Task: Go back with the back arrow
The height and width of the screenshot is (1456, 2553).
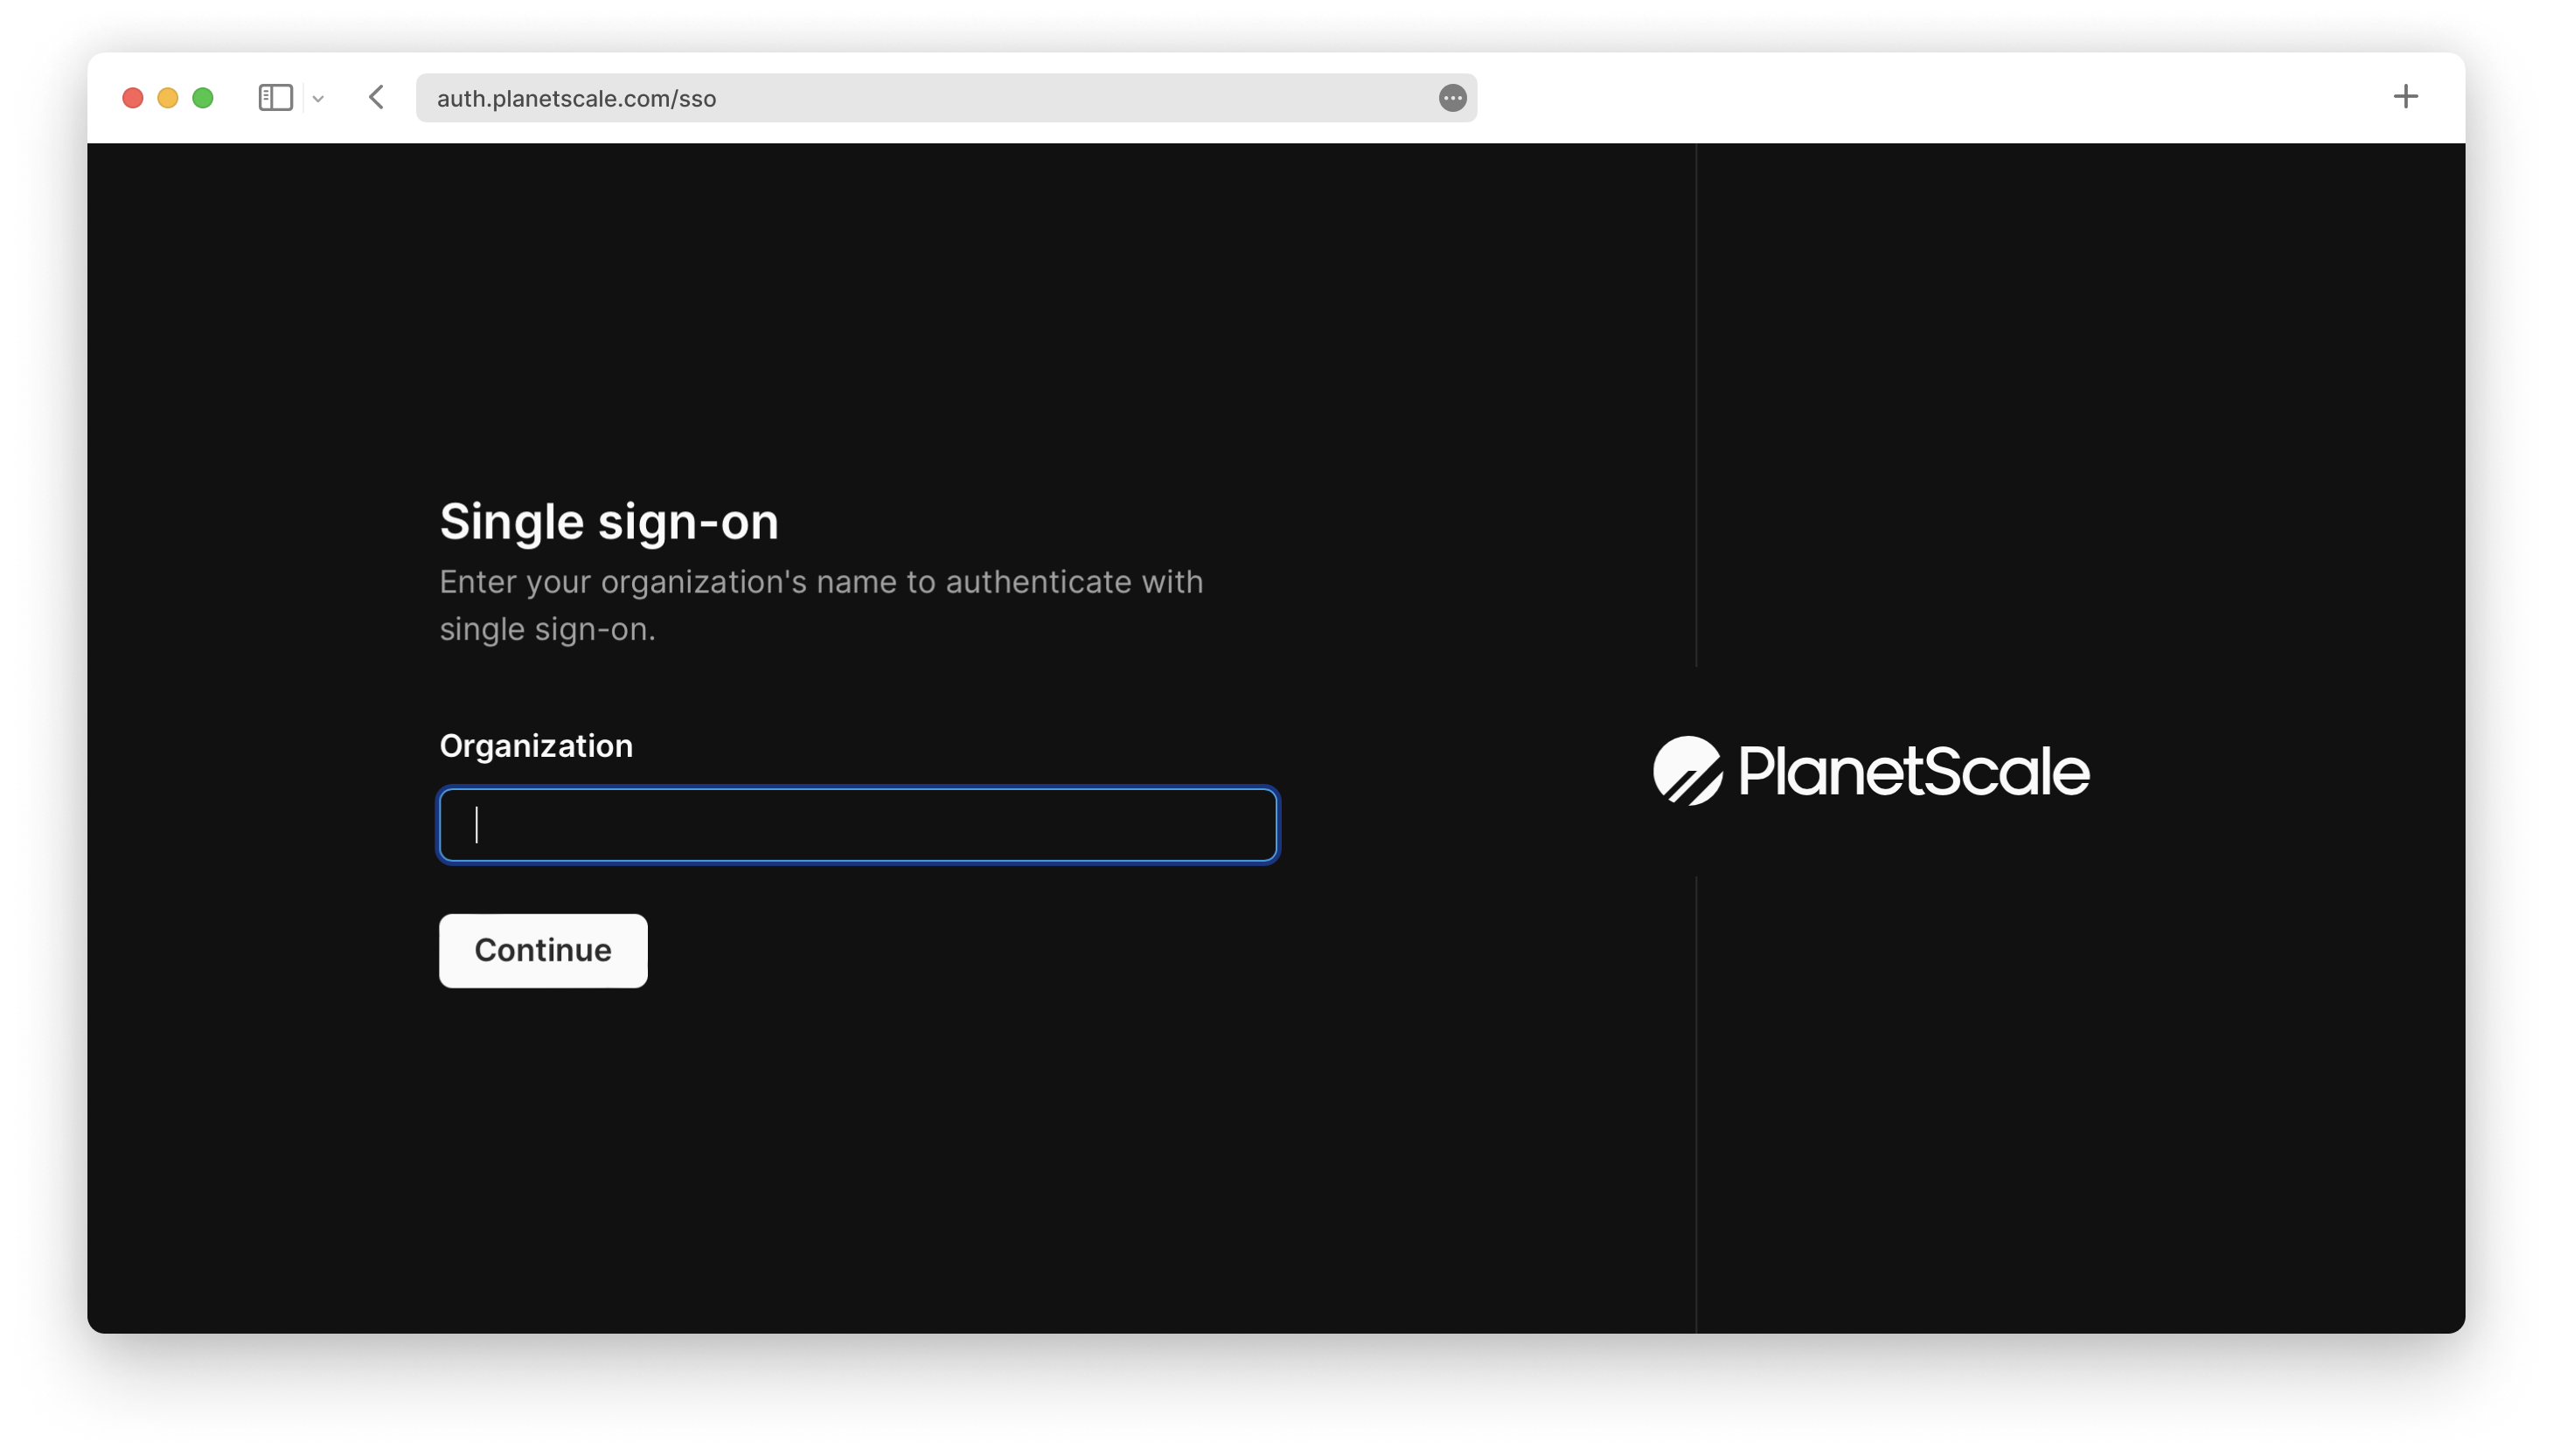Action: (x=376, y=97)
